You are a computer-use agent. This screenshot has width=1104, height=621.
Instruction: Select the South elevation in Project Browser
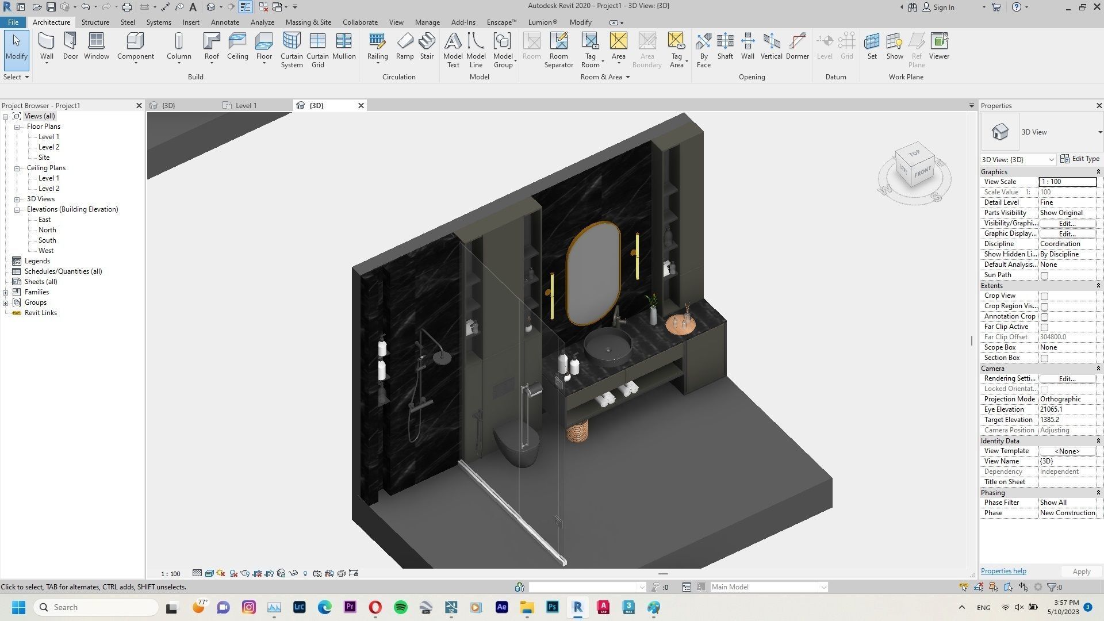(47, 240)
